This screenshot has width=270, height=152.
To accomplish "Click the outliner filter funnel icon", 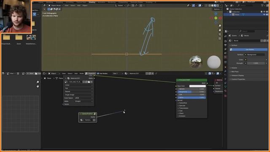I will click(x=262, y=5).
